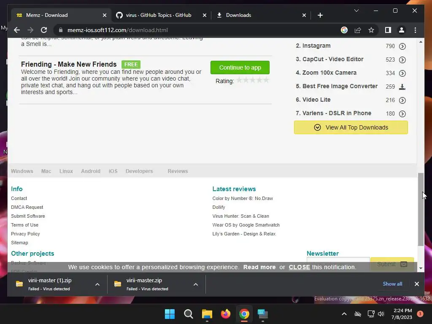Go back to the previous page
The width and height of the screenshot is (432, 324).
(x=17, y=30)
